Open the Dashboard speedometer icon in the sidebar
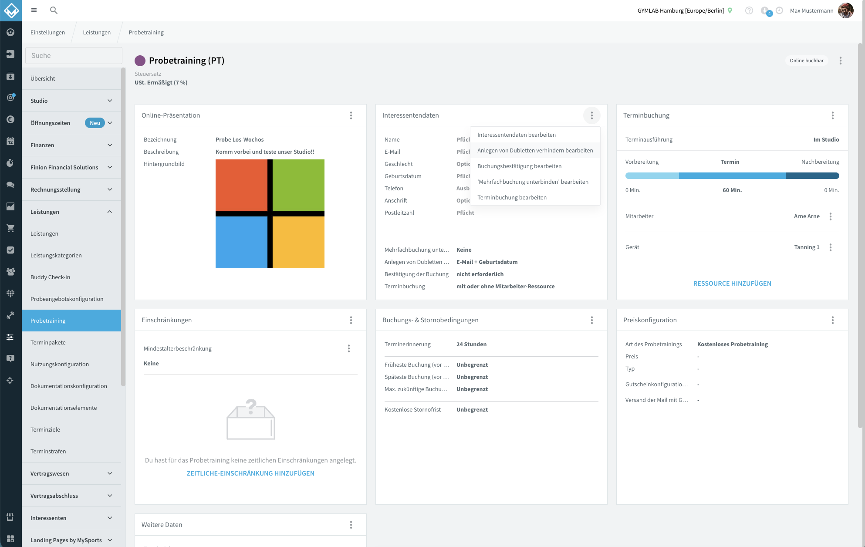 click(10, 32)
